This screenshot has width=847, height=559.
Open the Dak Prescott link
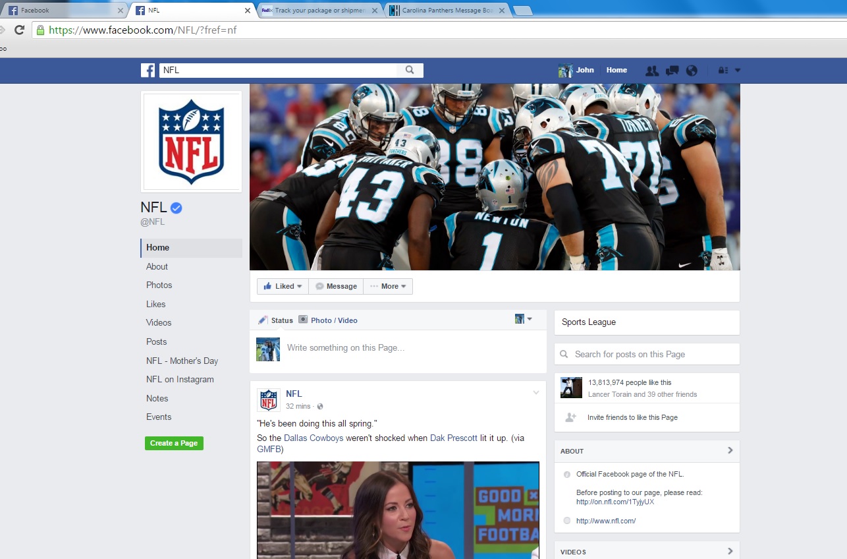tap(454, 438)
